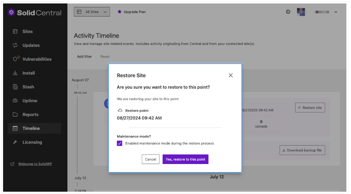Click the 'Maintenance mode?' label
Viewport: 351px width, 194px height.
[134, 136]
